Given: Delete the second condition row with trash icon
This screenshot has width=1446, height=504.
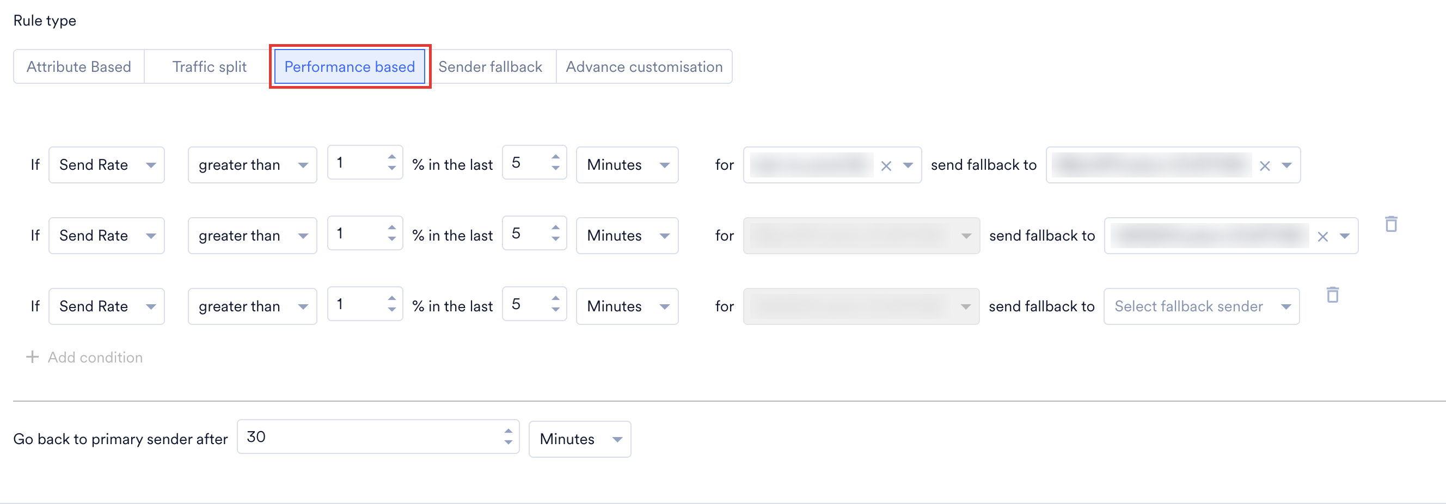Looking at the screenshot, I should point(1391,224).
